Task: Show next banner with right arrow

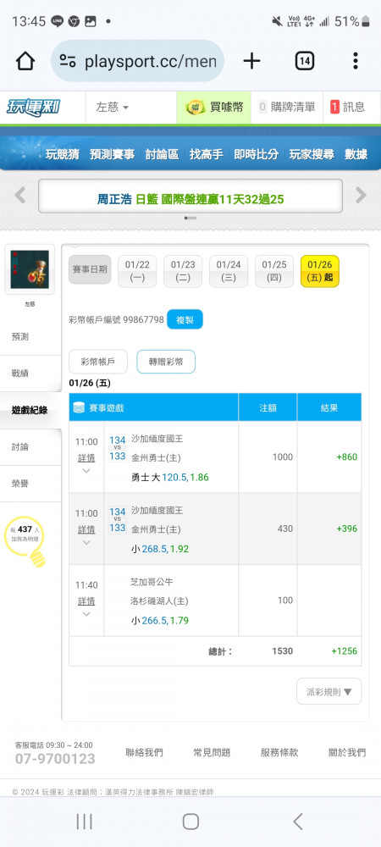Action: tap(361, 195)
